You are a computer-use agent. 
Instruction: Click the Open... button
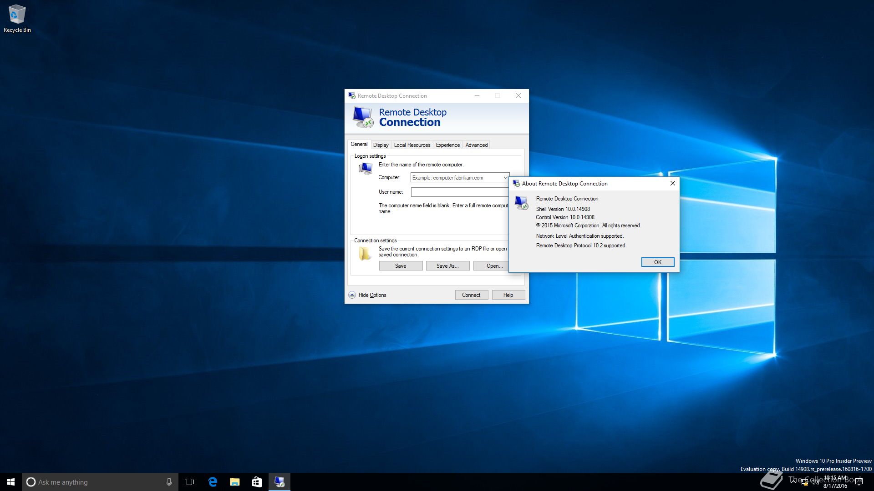coord(491,266)
